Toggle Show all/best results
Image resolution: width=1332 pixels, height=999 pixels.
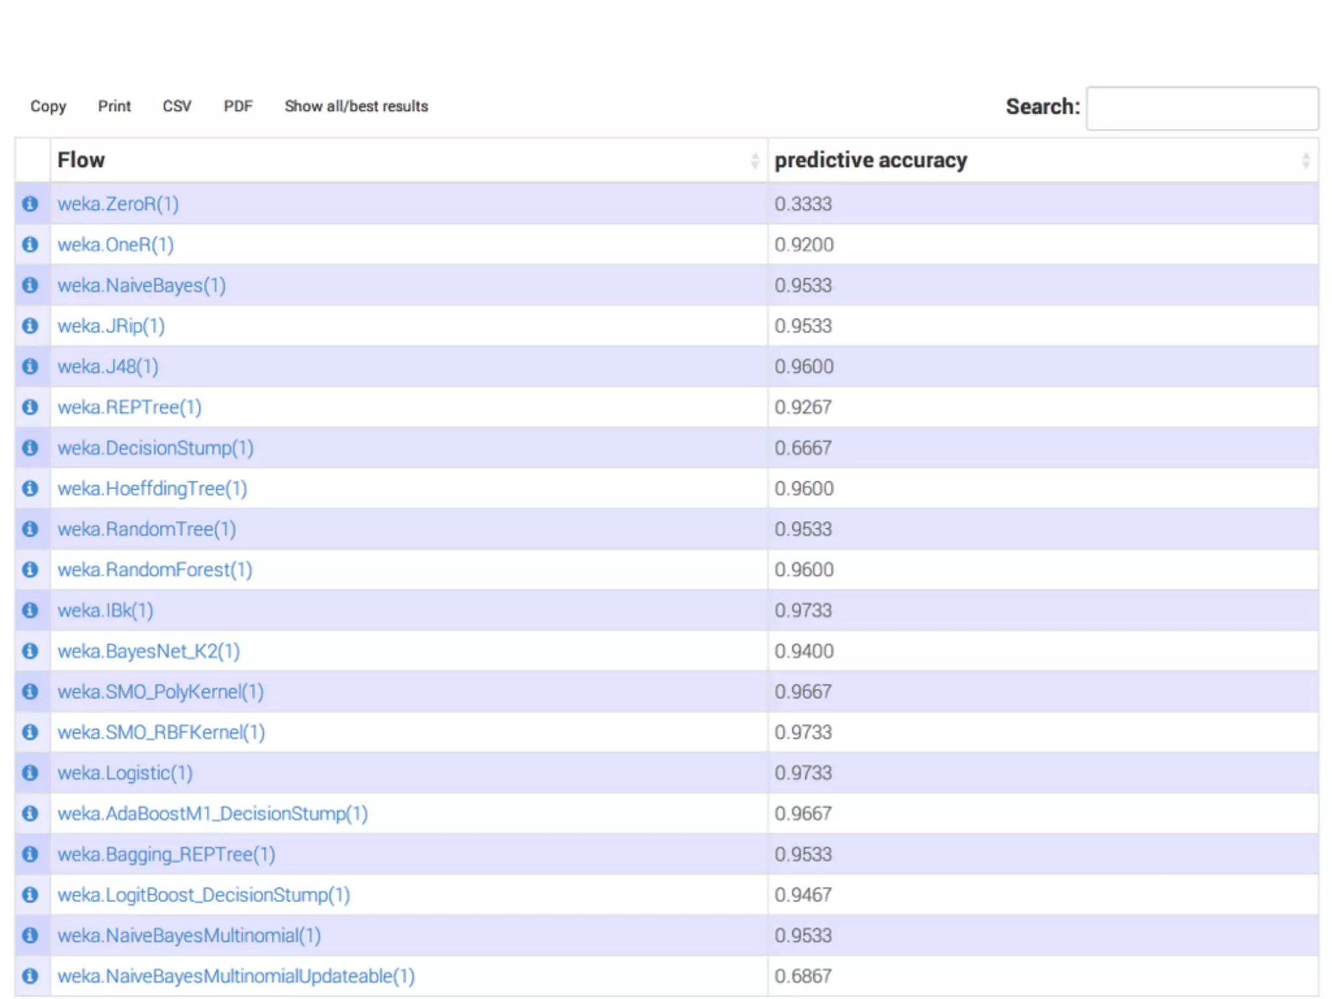(x=356, y=106)
